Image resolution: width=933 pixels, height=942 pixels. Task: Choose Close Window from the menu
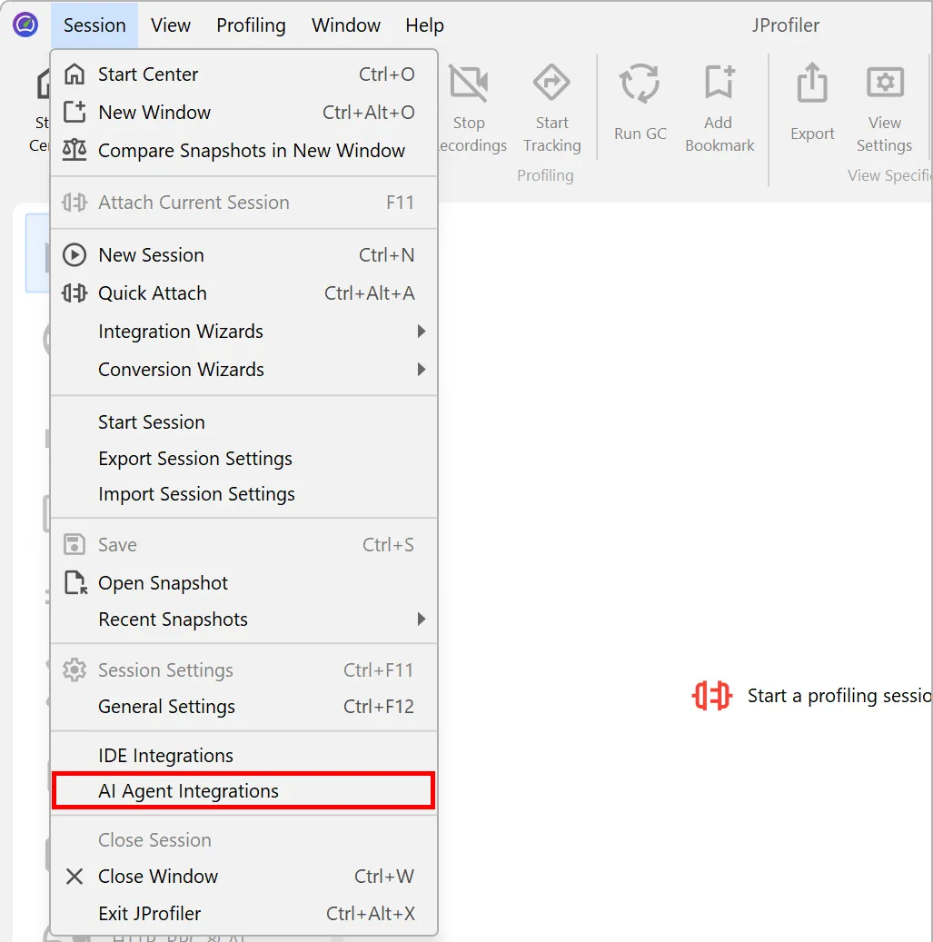pyautogui.click(x=243, y=877)
